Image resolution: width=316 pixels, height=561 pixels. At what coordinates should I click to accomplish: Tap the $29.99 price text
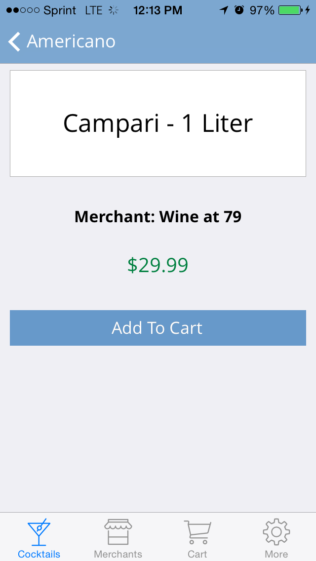point(158,265)
